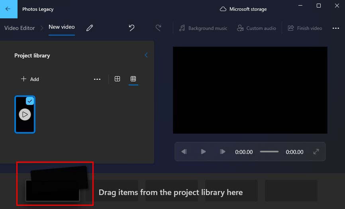The image size is (345, 209).
Task: Collapse the Project library panel
Action: click(x=146, y=55)
